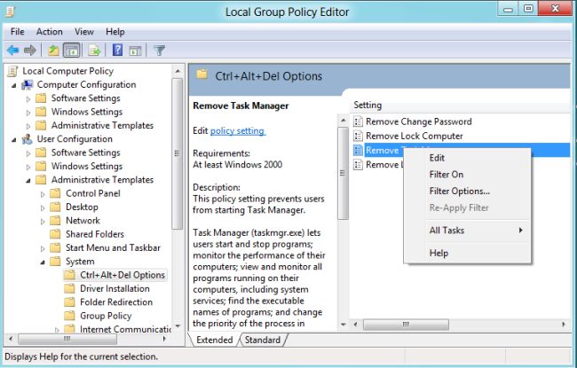Click the tree pane vertical scrollbar thumb

click(x=178, y=153)
